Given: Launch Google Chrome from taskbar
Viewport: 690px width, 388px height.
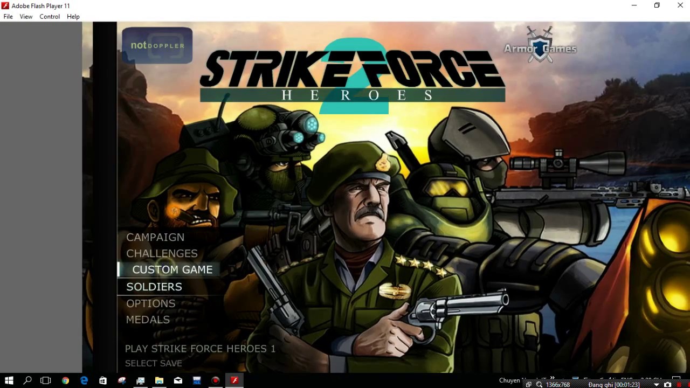Looking at the screenshot, I should tap(65, 380).
